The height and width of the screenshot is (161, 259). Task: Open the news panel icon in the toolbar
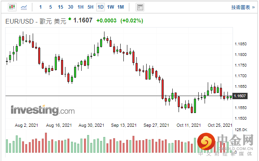(x=140, y=7)
